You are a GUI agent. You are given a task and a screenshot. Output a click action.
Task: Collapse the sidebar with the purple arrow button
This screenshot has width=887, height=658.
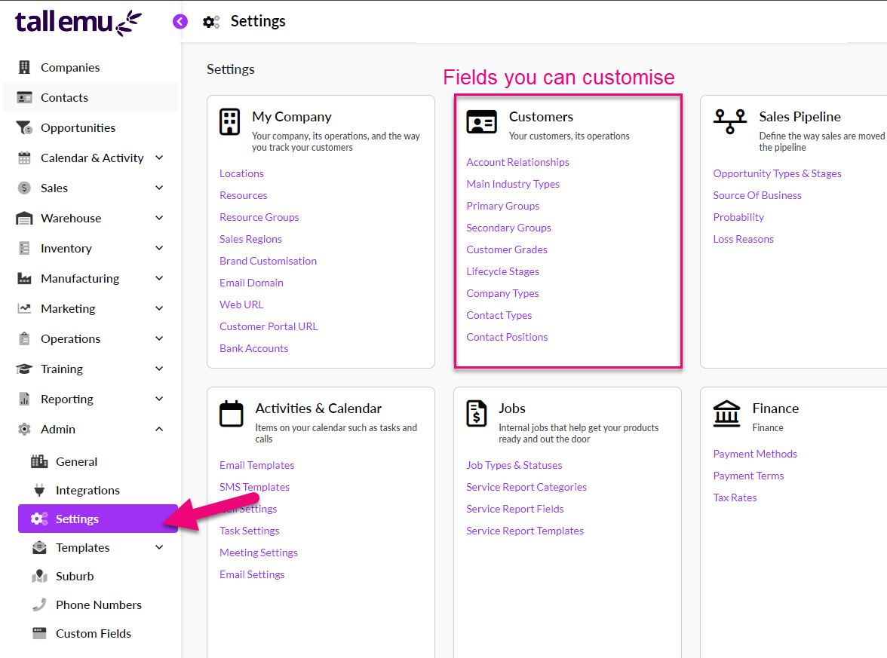tap(180, 22)
